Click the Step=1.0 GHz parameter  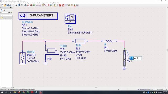(30, 35)
